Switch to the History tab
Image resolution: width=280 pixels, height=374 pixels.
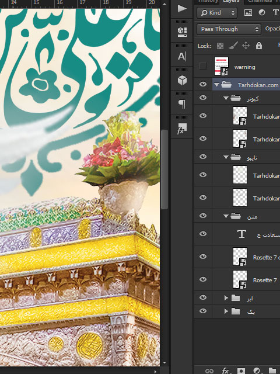208,1
